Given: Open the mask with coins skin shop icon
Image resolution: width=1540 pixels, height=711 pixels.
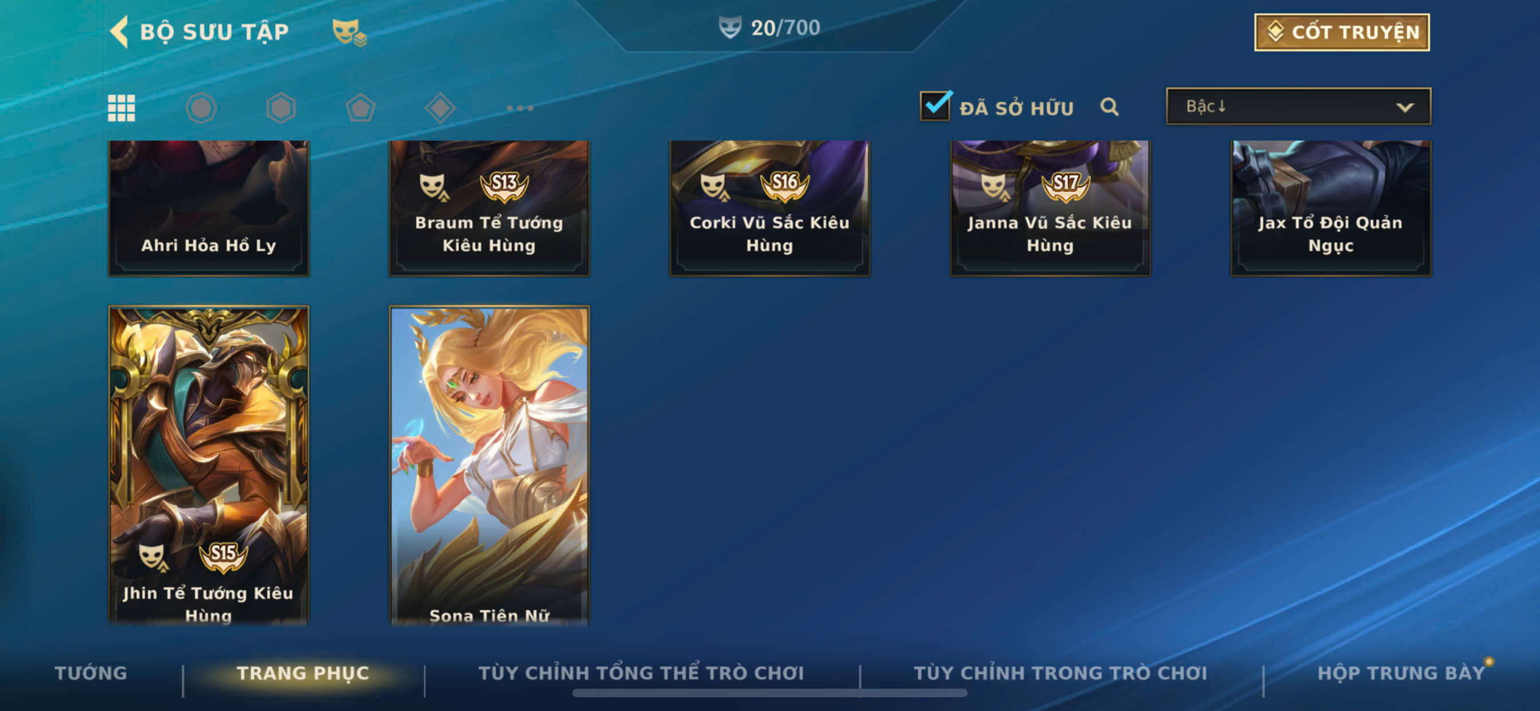Looking at the screenshot, I should click(349, 32).
